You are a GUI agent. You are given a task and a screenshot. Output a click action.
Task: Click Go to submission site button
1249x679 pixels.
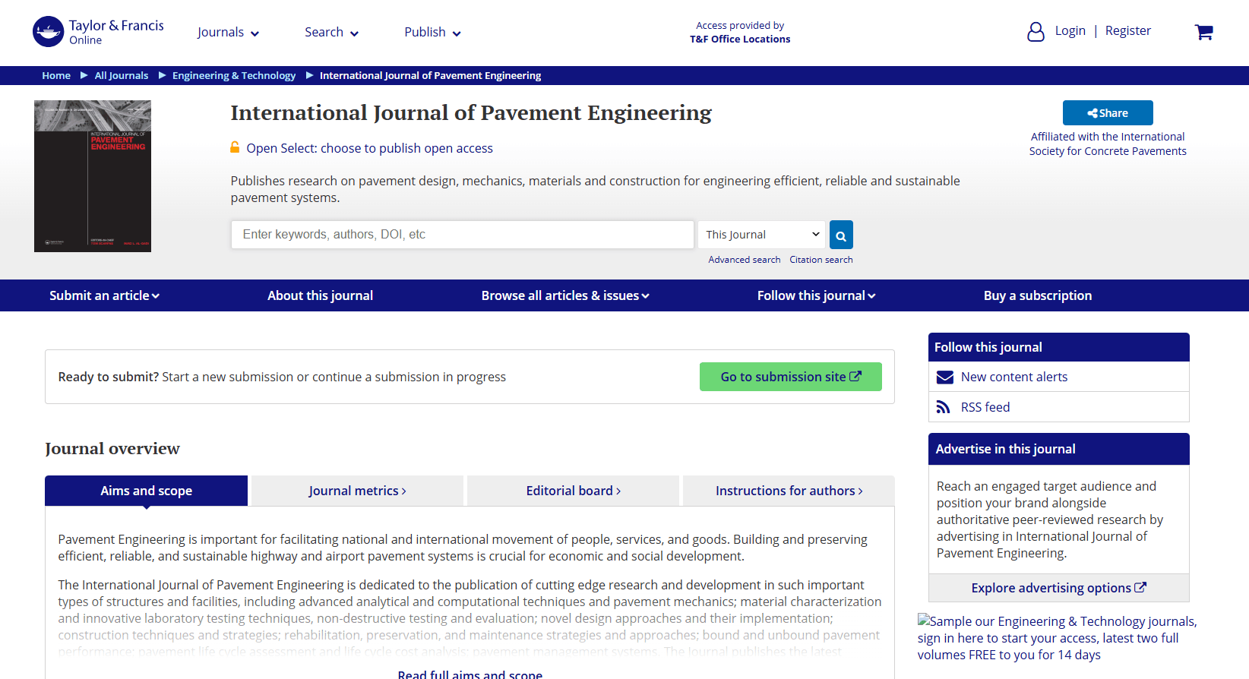click(x=791, y=377)
